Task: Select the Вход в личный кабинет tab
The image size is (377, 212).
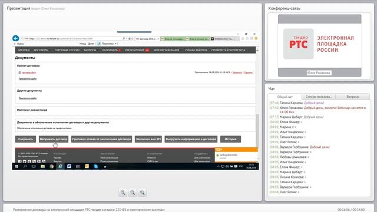Action: click(x=197, y=39)
